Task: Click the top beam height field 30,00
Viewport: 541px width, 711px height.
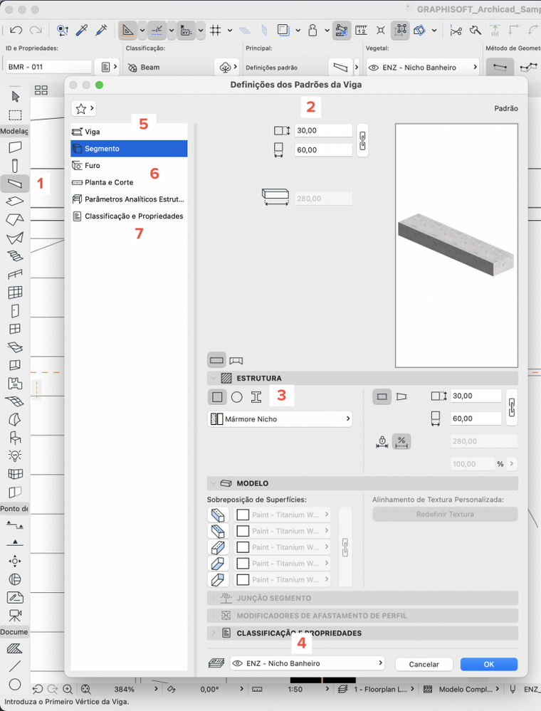Action: pyautogui.click(x=323, y=130)
